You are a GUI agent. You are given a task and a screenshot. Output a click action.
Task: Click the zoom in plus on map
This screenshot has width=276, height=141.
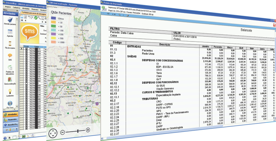tap(88, 130)
